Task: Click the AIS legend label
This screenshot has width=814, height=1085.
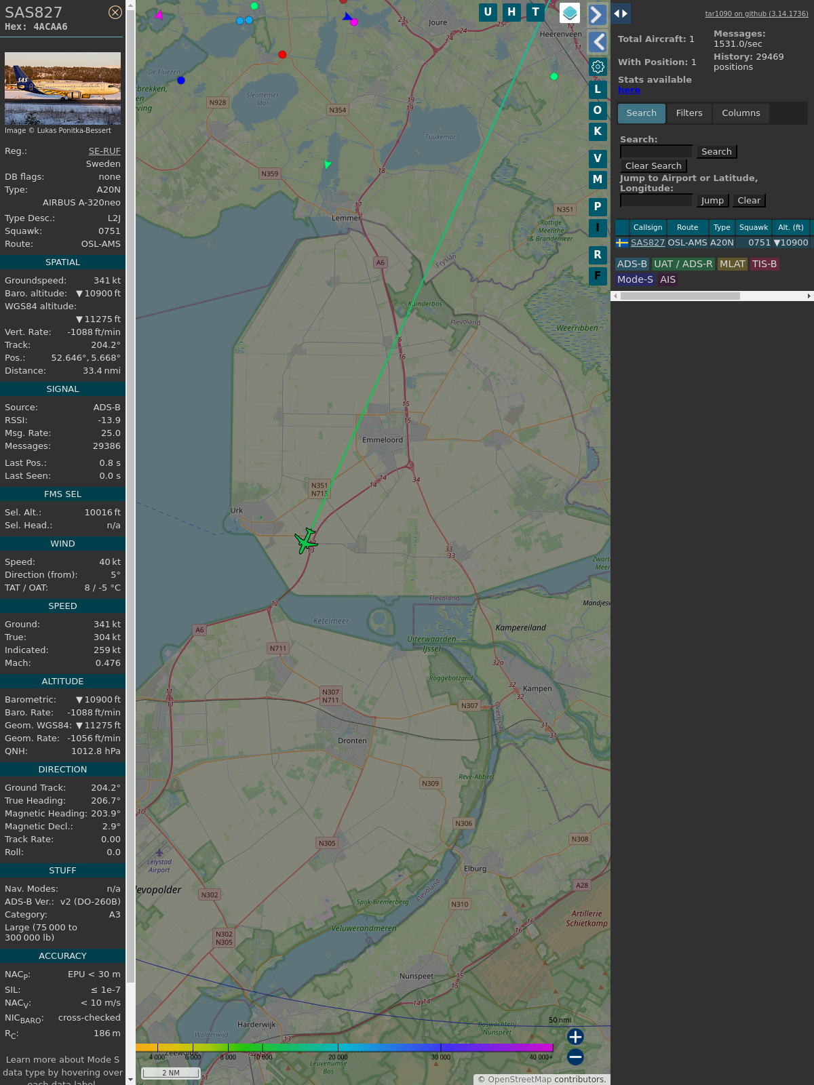Action: coord(668,280)
